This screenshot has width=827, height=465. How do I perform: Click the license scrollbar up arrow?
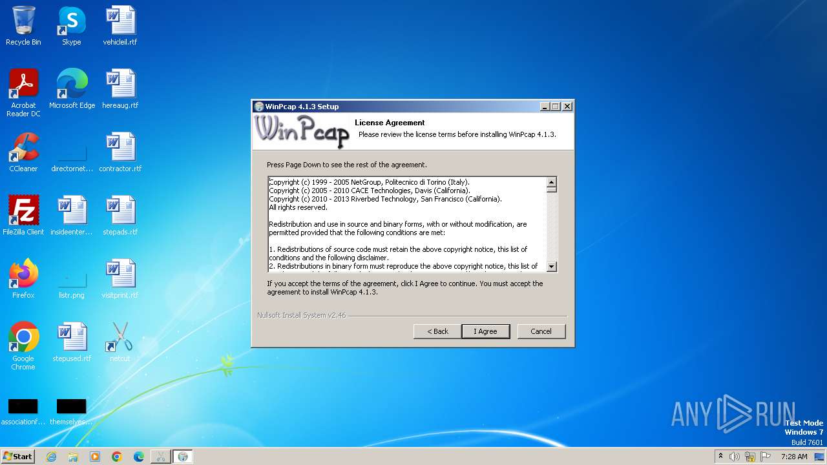(551, 182)
